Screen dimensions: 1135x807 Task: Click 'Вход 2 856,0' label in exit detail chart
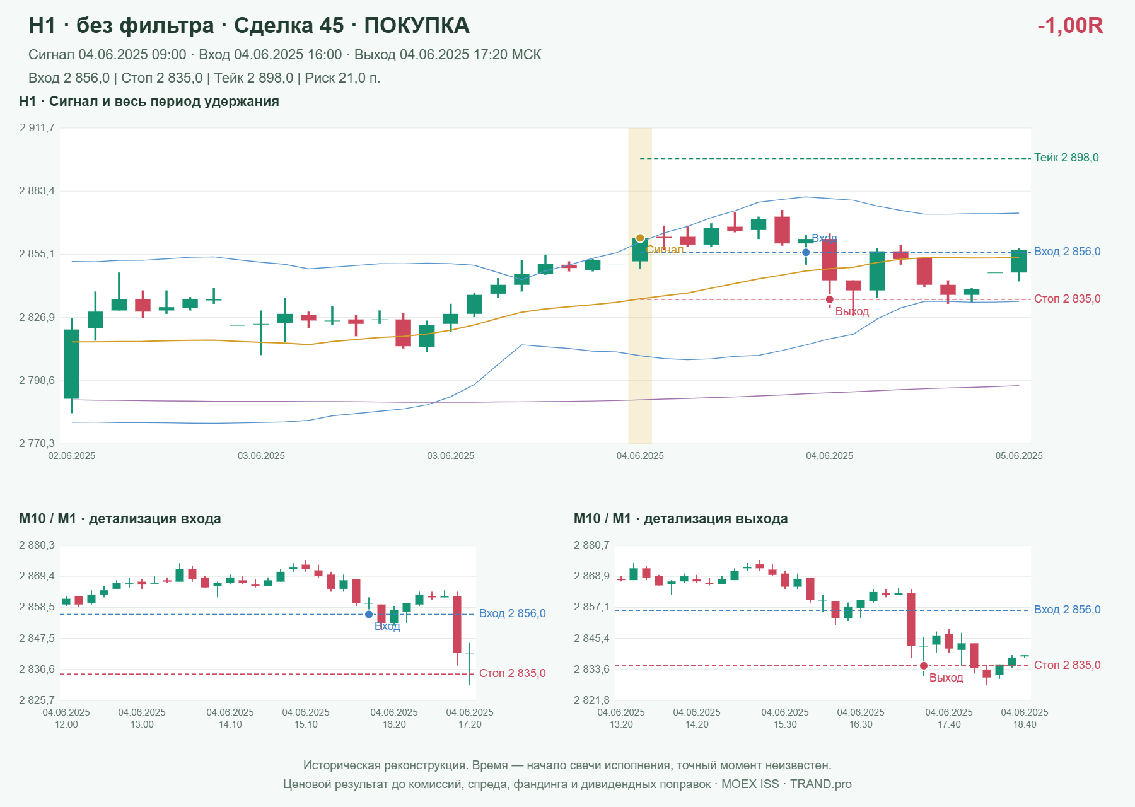1067,610
